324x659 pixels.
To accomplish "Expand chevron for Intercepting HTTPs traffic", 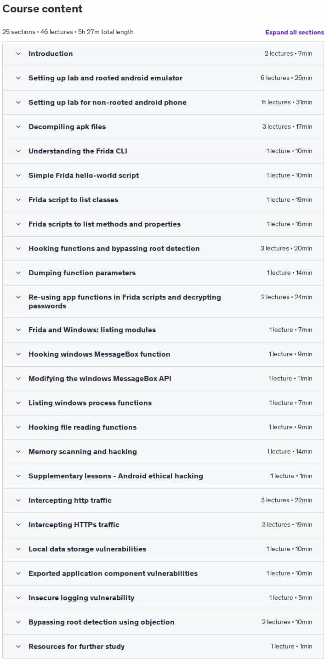I will [x=18, y=525].
